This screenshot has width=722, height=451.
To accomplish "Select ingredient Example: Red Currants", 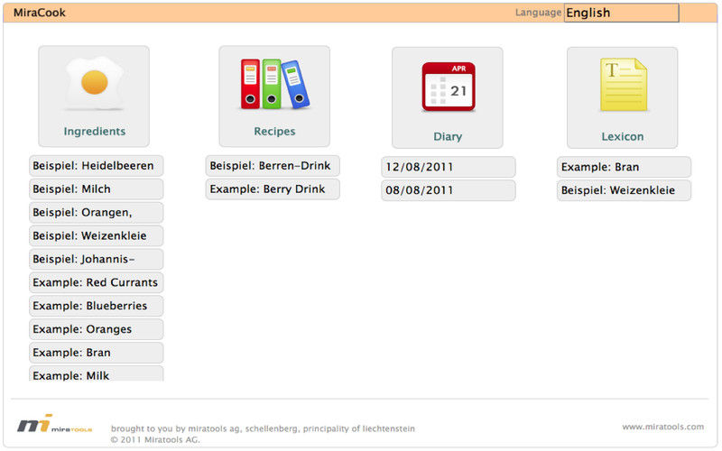I will [97, 282].
